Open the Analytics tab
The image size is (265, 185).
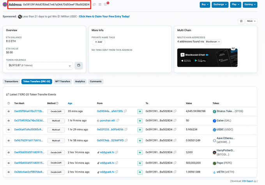[80, 81]
